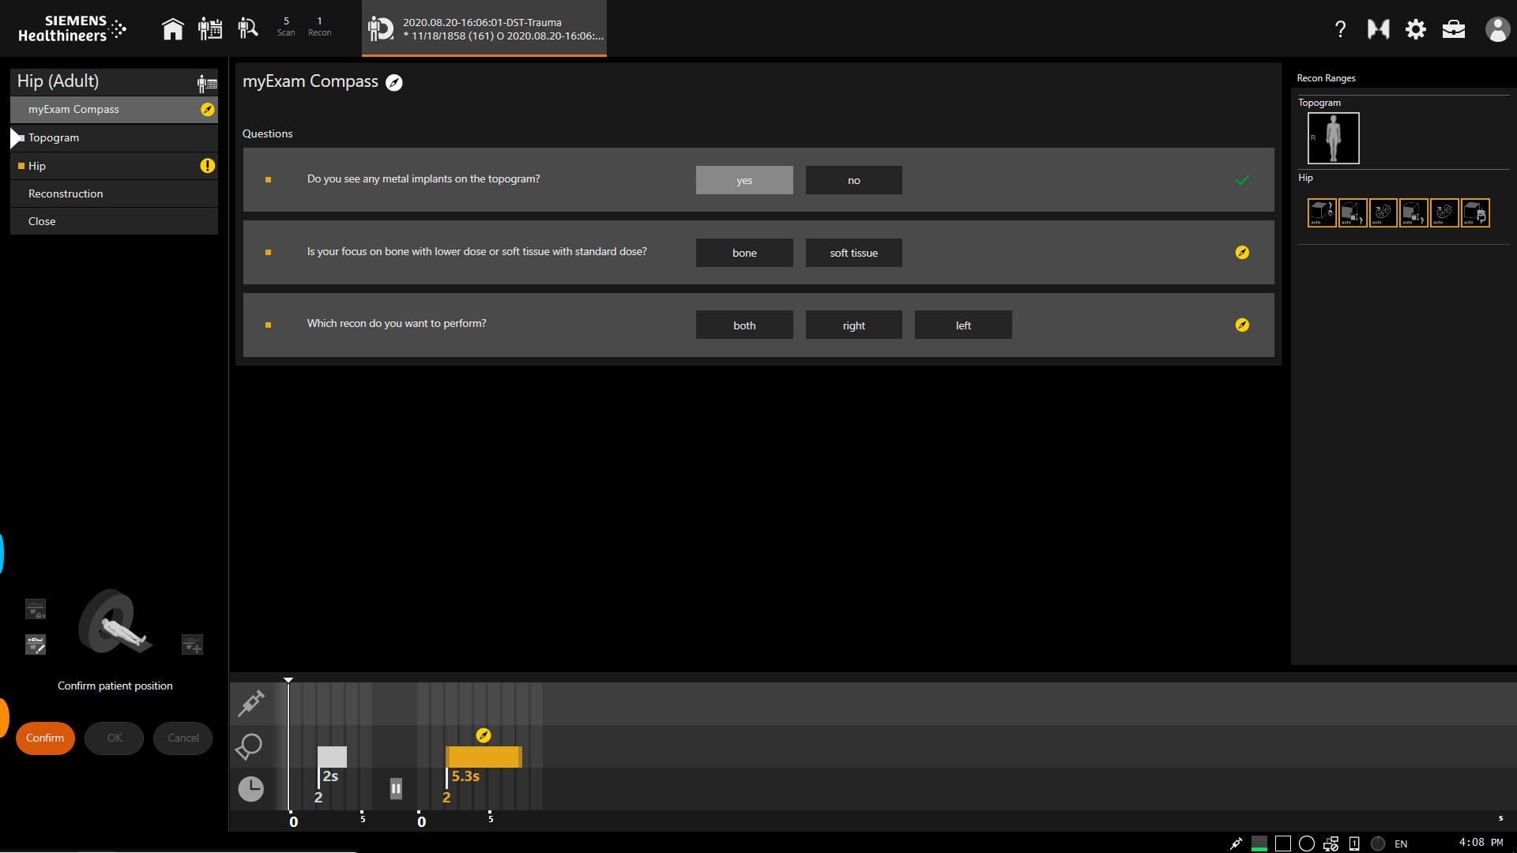1517x853 pixels.
Task: Choose 'bone' for dose focus question
Action: (x=744, y=253)
